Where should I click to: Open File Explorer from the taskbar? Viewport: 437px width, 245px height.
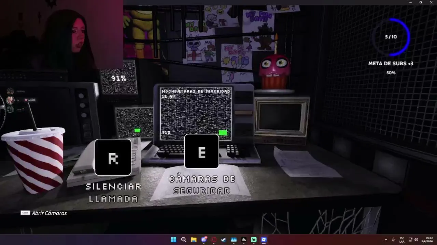pyautogui.click(x=194, y=240)
